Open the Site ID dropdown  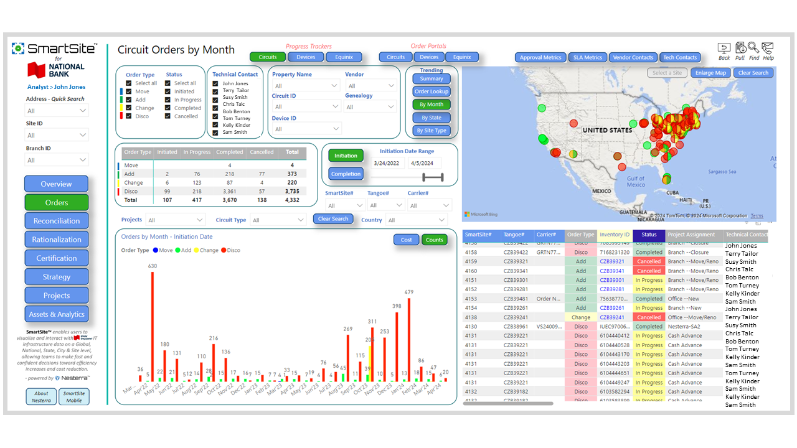(x=57, y=135)
